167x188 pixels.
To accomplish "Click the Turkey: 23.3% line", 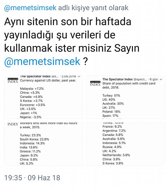I will click(30, 135).
